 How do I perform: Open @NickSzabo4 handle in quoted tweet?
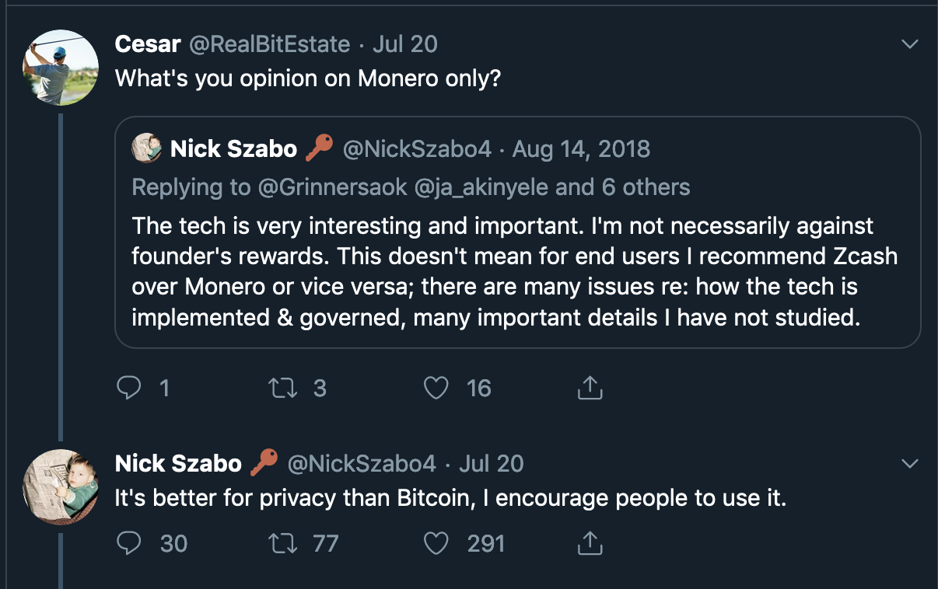coord(417,148)
